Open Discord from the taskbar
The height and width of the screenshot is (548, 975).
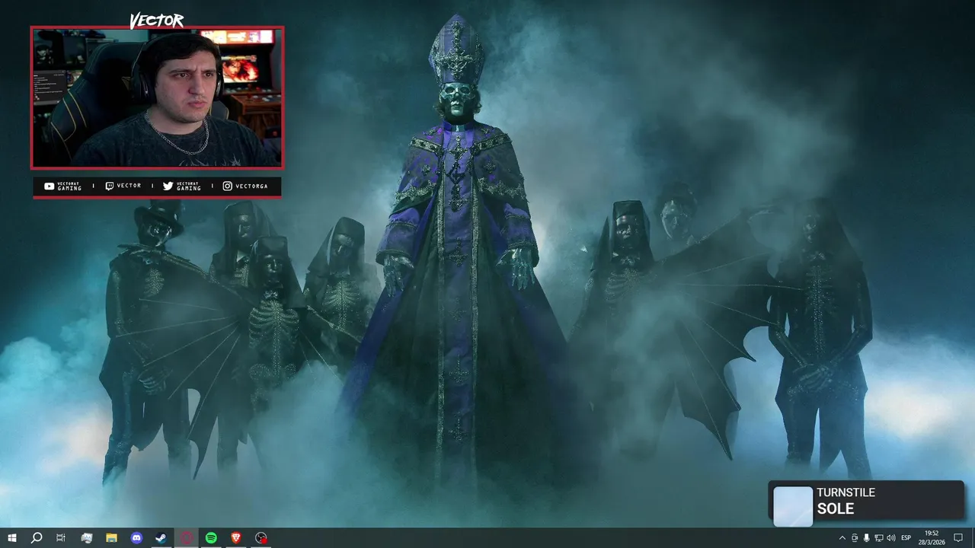136,538
